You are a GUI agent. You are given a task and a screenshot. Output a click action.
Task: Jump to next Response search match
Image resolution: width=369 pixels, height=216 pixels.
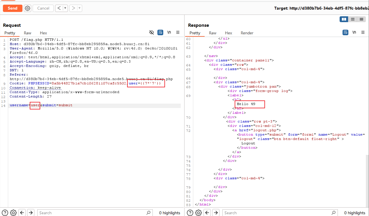[216, 213]
